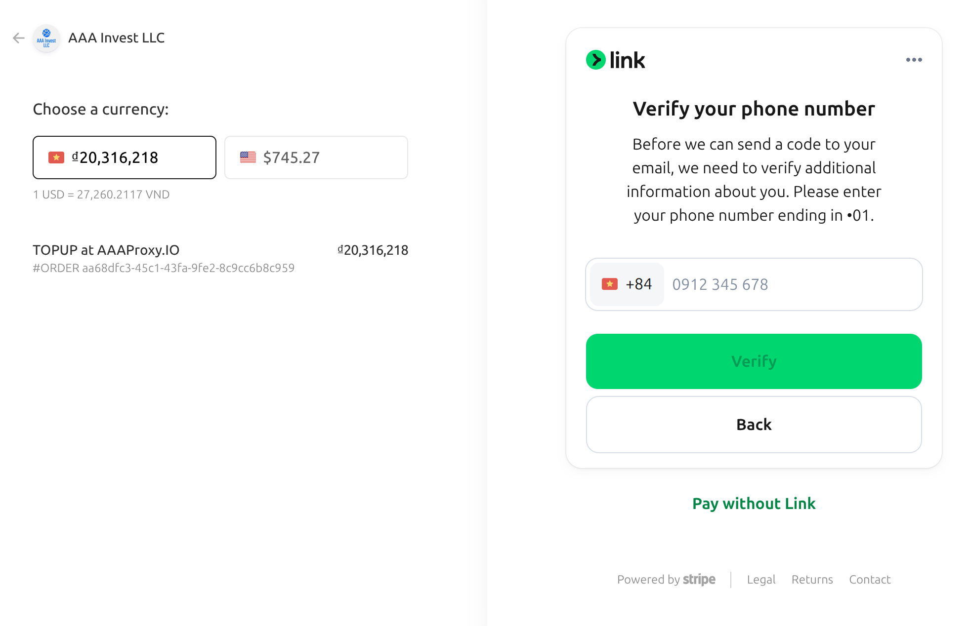970x626 pixels.
Task: Click the Stripe logo in footer
Action: [x=699, y=579]
